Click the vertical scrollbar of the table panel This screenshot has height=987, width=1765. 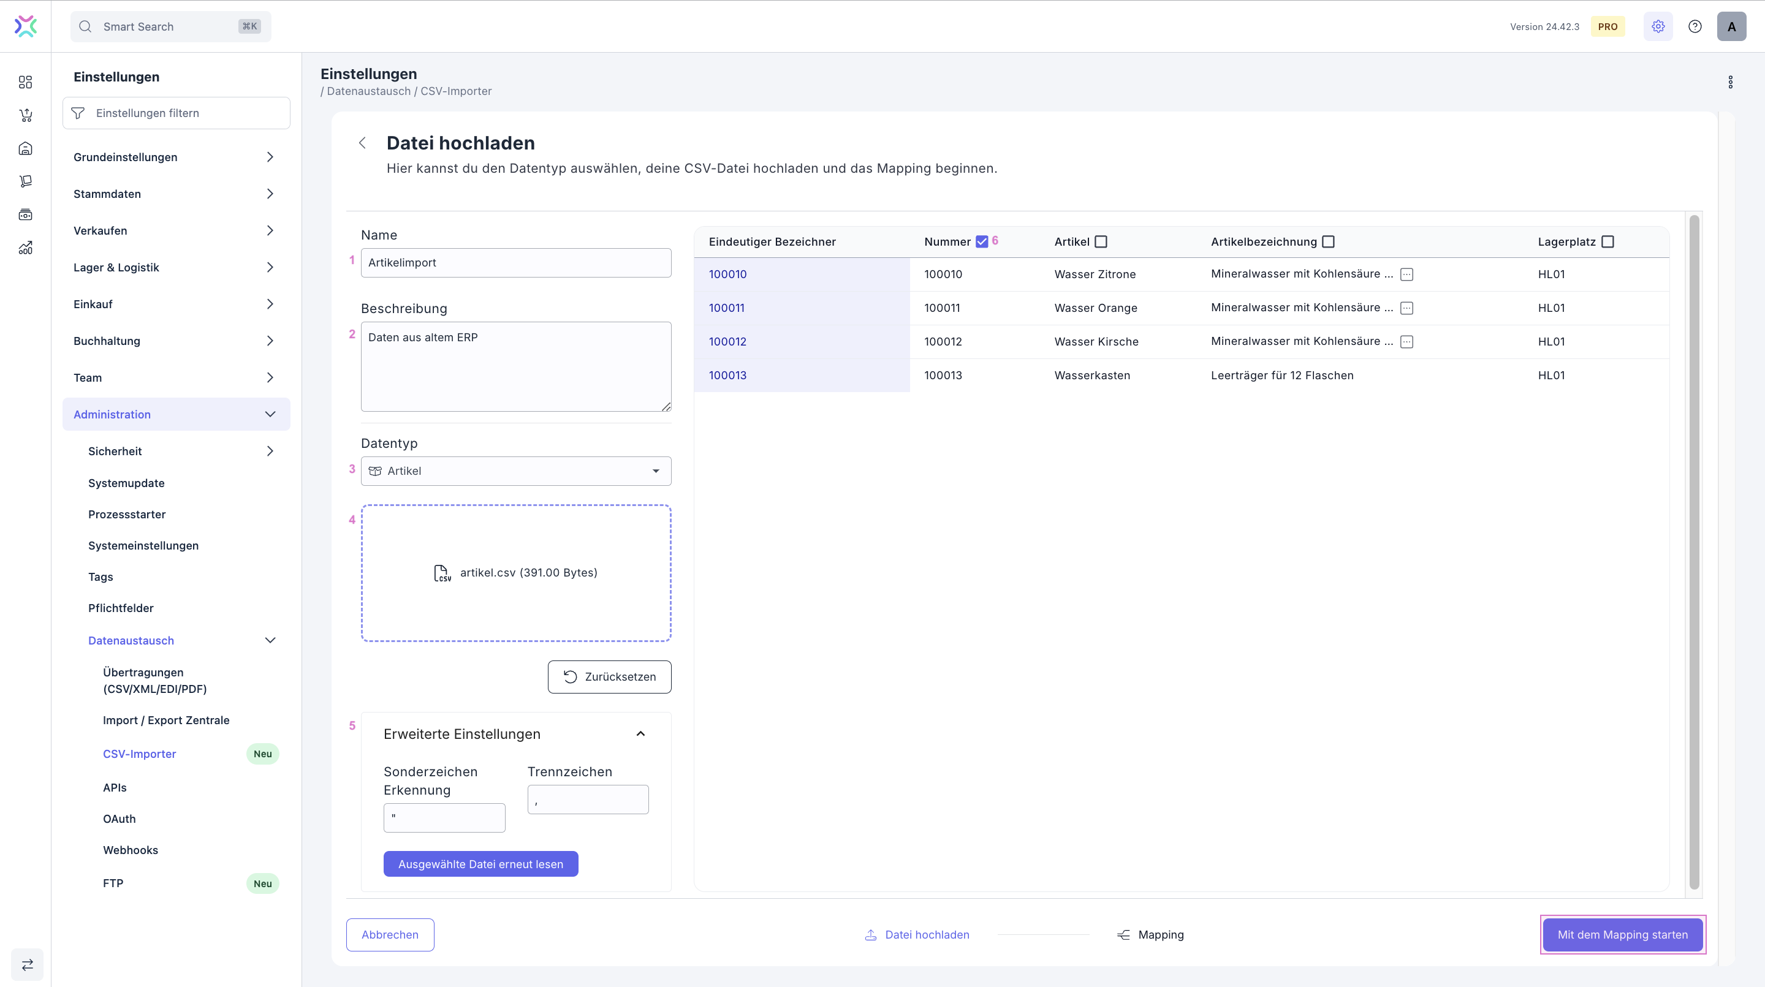click(x=1694, y=548)
